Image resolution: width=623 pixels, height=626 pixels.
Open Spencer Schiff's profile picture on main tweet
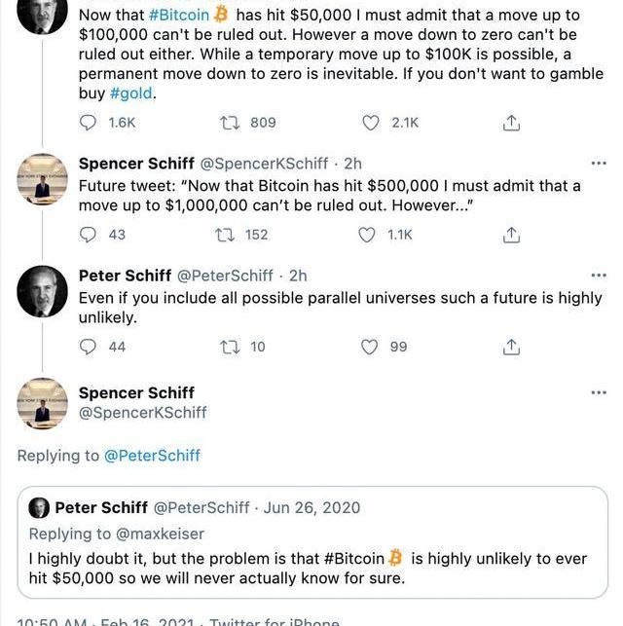pos(42,403)
